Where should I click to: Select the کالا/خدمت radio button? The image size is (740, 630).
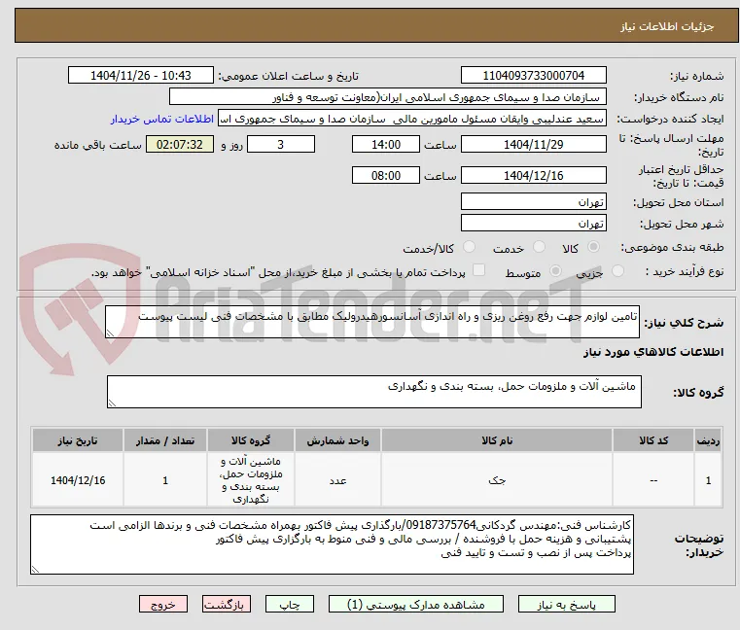coord(469,247)
